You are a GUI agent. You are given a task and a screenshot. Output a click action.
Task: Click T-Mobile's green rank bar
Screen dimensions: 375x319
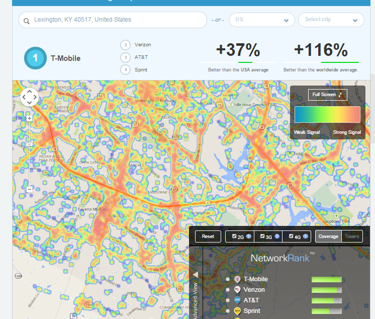pyautogui.click(x=327, y=280)
